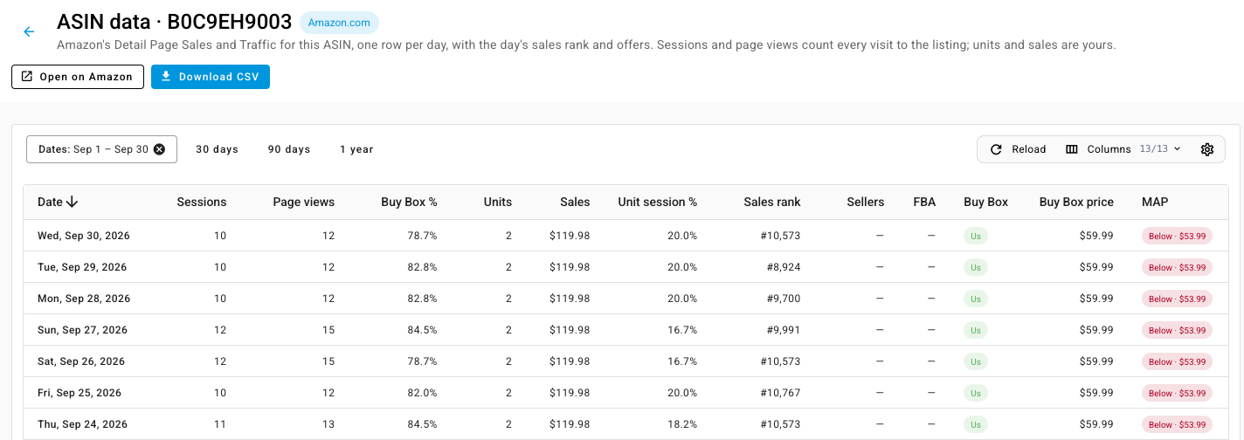Select the 30 days range

[x=217, y=149]
